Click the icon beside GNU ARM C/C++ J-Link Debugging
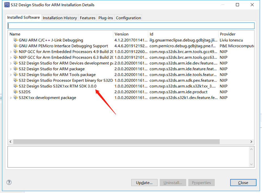The image size is (262, 193). pyautogui.click(x=15, y=40)
